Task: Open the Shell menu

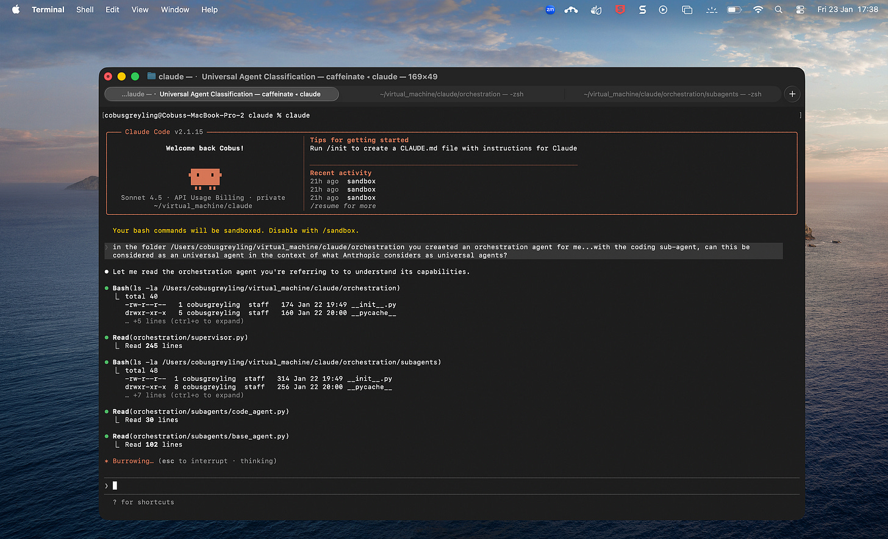Action: coord(85,9)
